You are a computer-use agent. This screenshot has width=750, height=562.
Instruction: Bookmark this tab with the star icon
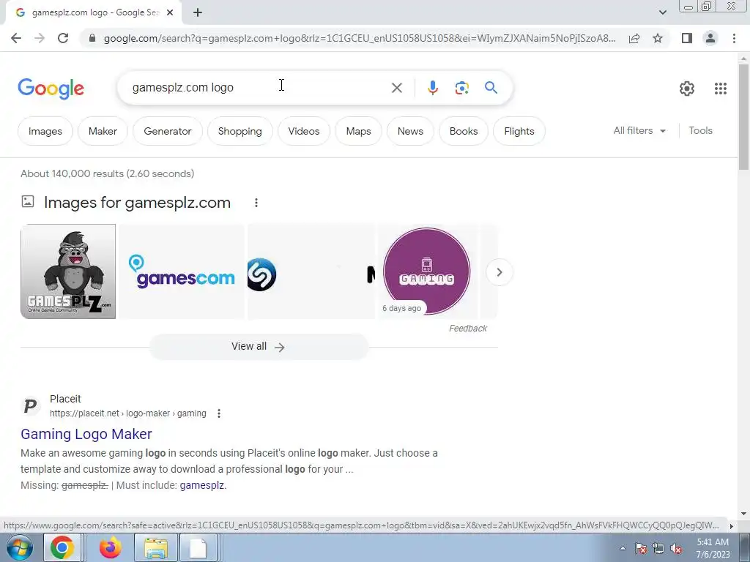tap(658, 38)
